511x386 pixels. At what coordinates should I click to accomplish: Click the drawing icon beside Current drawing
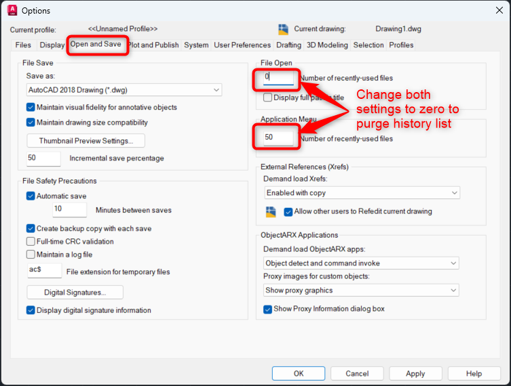pos(283,29)
